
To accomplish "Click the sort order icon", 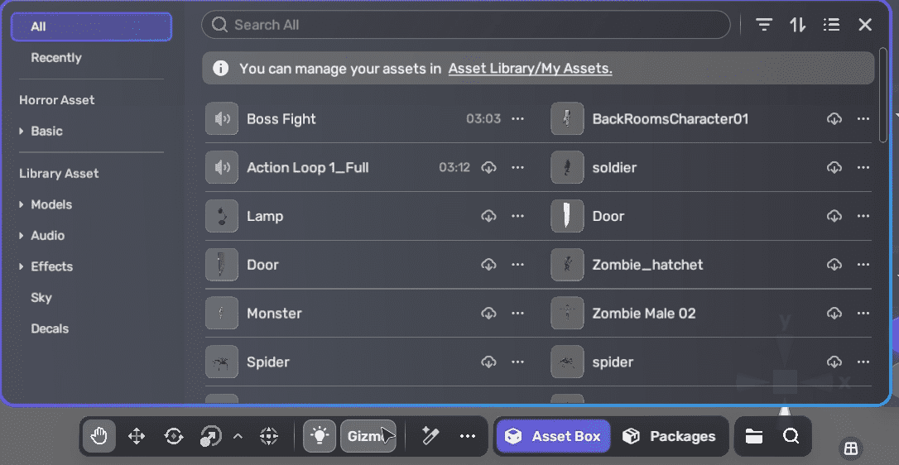I will coord(798,25).
